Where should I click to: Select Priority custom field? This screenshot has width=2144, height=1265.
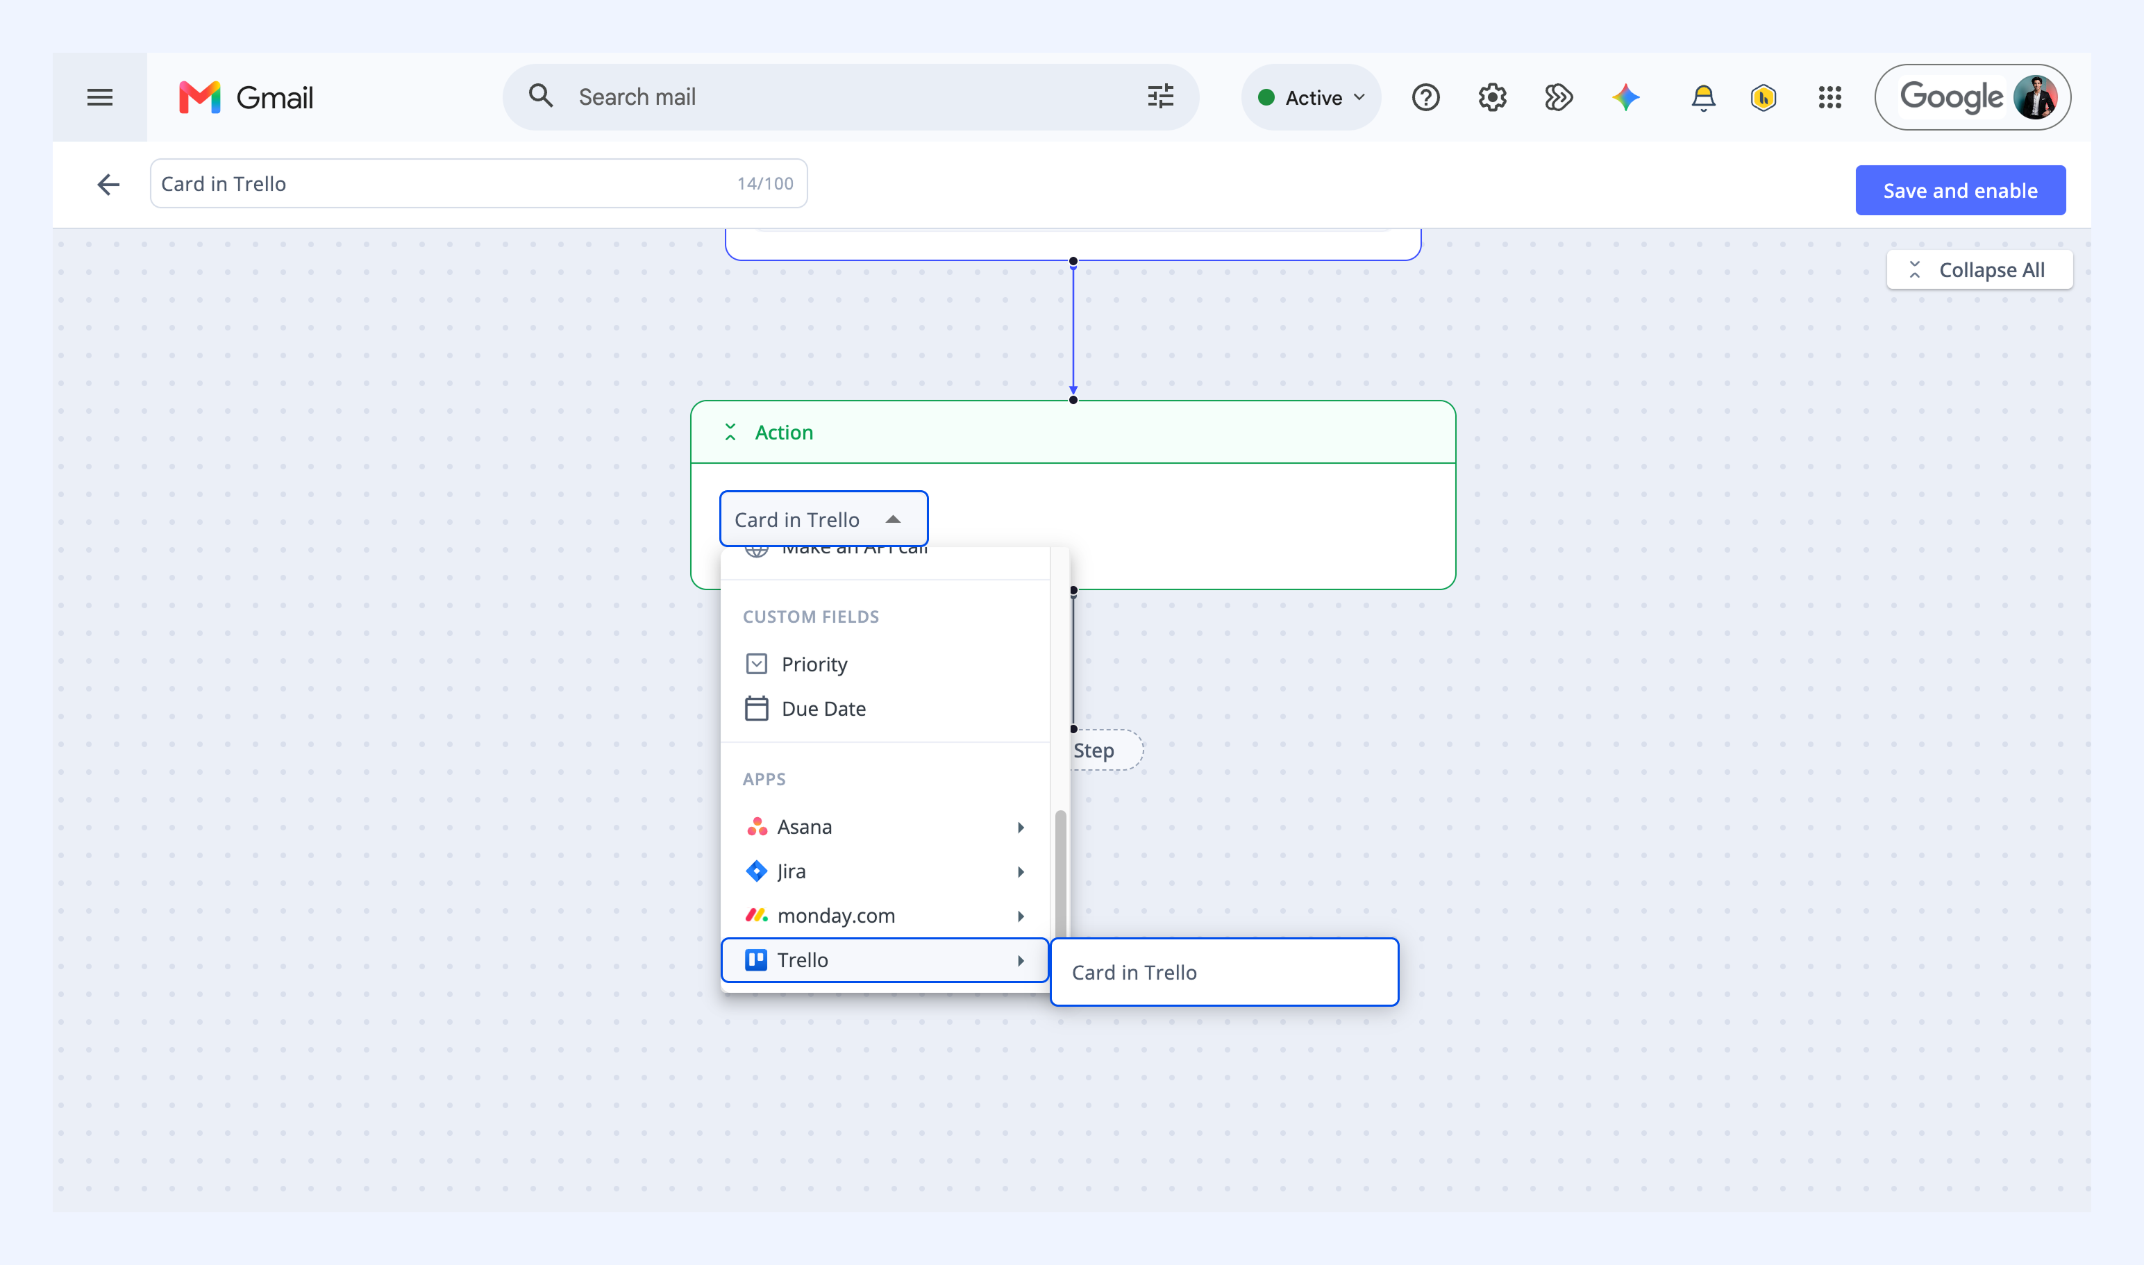(x=885, y=664)
